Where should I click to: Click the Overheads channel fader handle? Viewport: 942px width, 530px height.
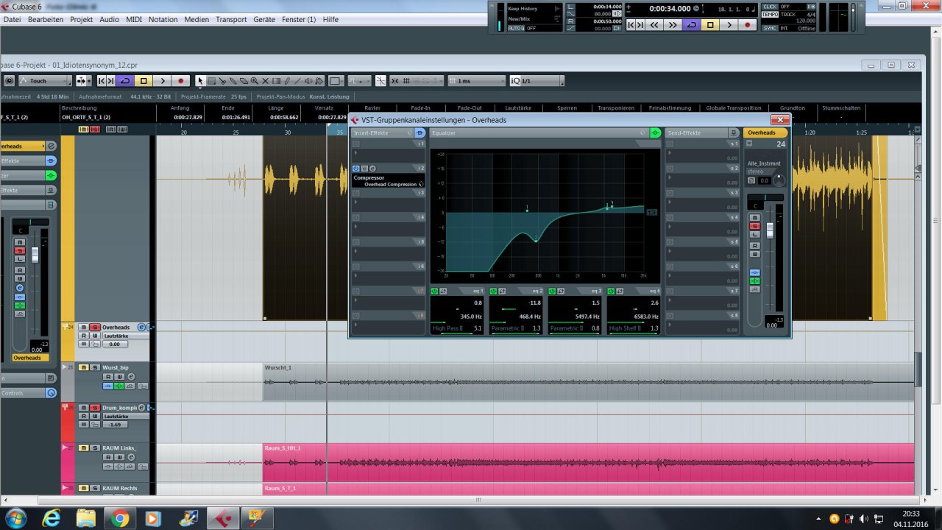point(770,230)
